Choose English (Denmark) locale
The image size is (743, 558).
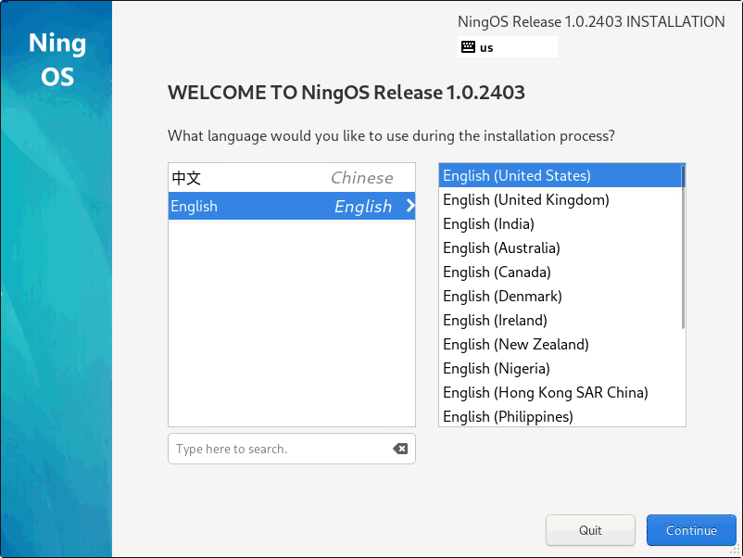click(x=560, y=297)
